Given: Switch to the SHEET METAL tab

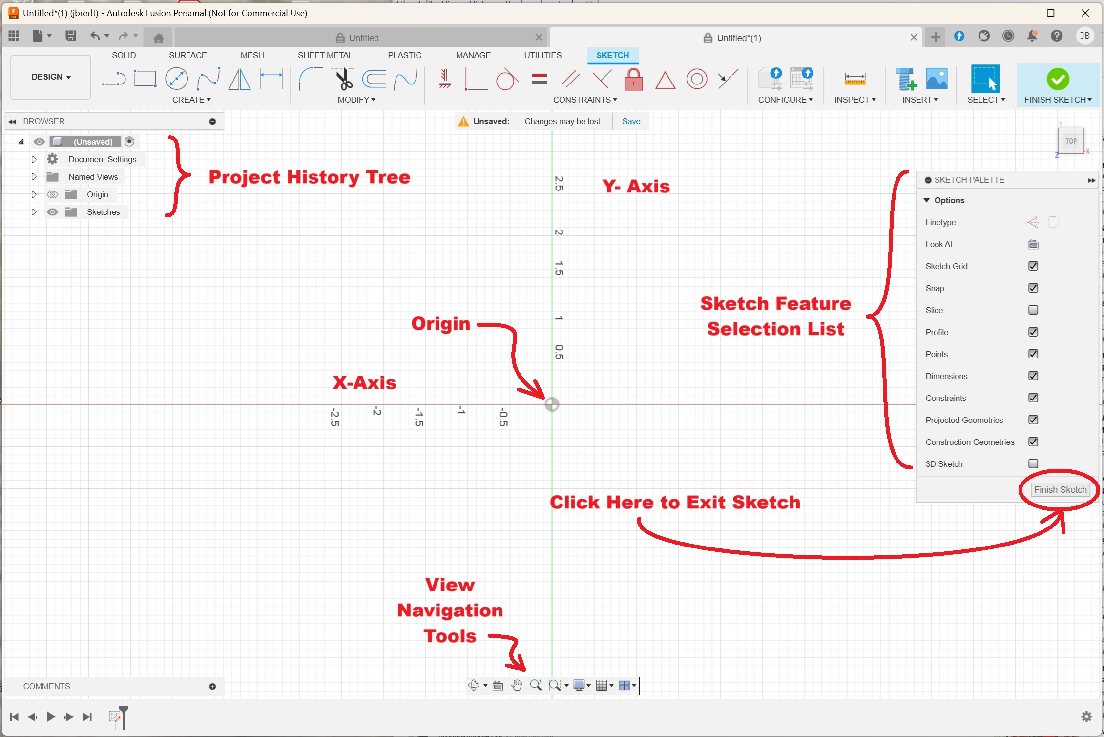Looking at the screenshot, I should pos(325,55).
